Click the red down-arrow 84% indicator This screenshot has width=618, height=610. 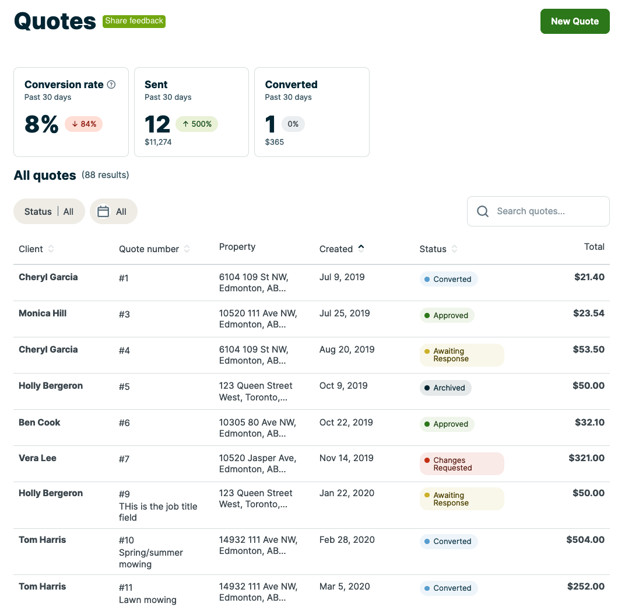83,124
